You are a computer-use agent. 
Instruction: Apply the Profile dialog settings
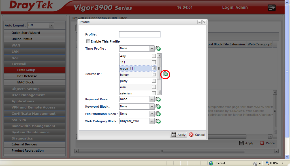point(178,135)
